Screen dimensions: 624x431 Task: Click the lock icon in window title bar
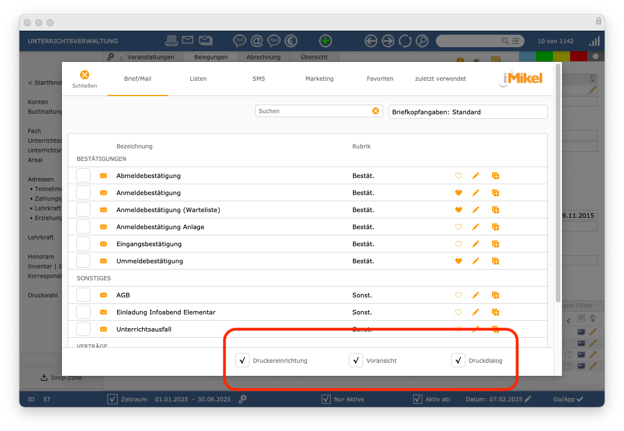tap(598, 20)
